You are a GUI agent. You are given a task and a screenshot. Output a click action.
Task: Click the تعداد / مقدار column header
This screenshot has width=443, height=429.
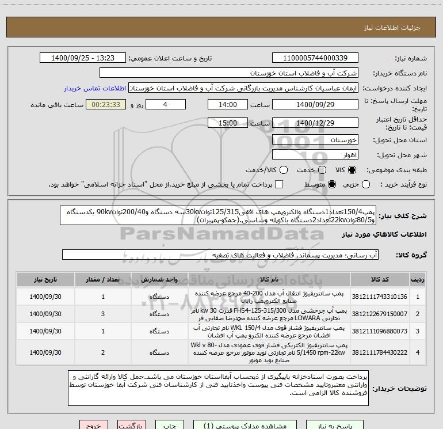pos(103,279)
